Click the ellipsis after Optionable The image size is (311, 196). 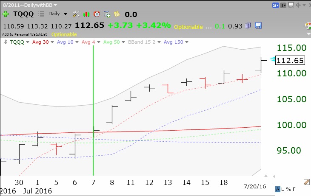pos(208,28)
